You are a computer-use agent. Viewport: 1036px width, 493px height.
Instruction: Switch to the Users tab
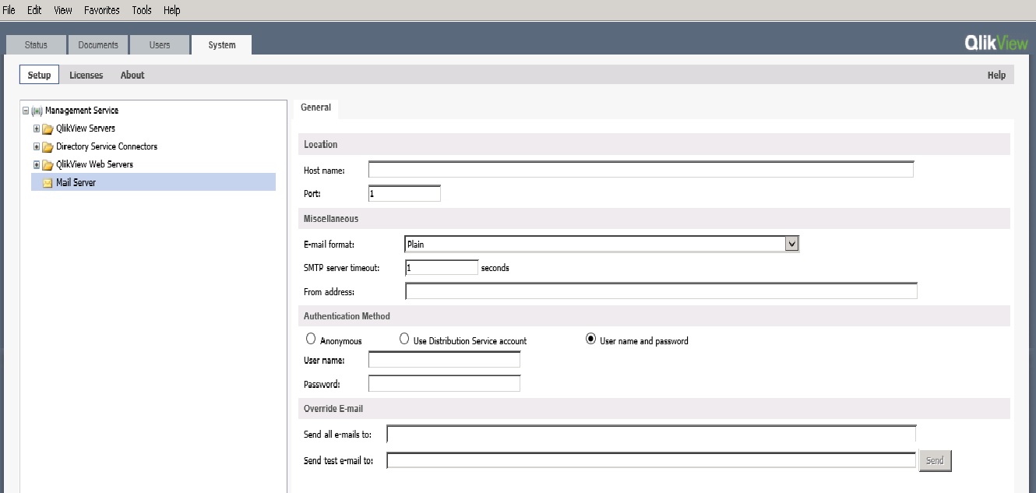click(x=160, y=45)
